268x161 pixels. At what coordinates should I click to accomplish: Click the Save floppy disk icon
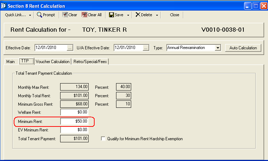click(111, 15)
